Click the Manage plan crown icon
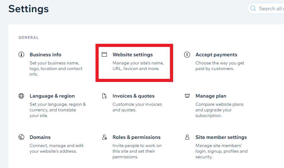 [x=187, y=96]
